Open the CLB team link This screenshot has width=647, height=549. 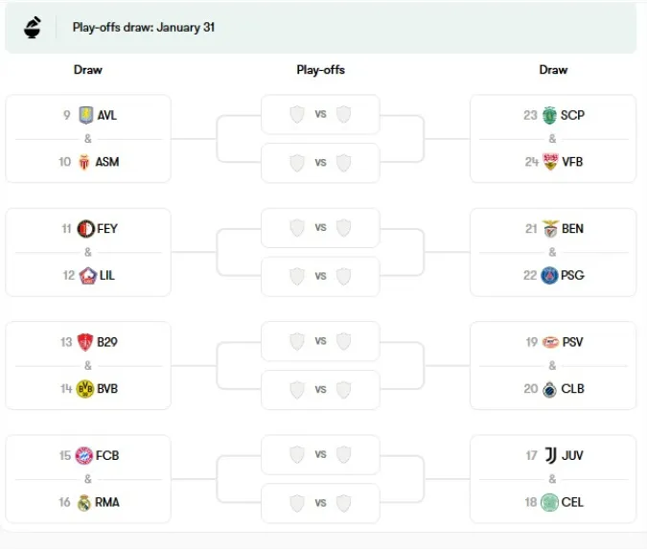pos(572,389)
